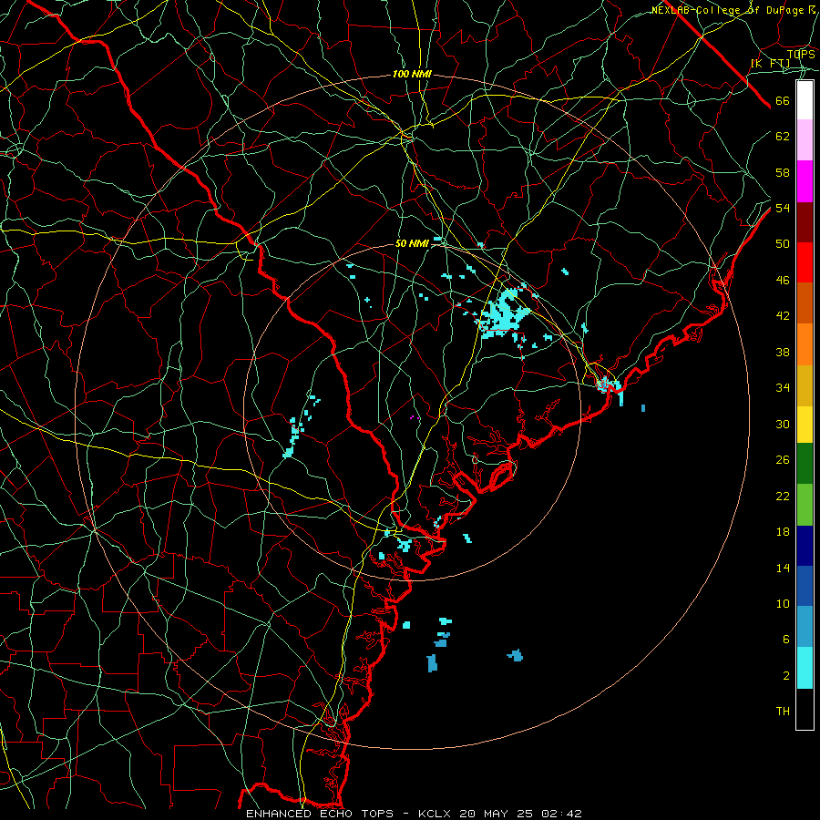Pick the light blue 6 kft legend swatch
The width and height of the screenshot is (820, 820).
[x=805, y=627]
